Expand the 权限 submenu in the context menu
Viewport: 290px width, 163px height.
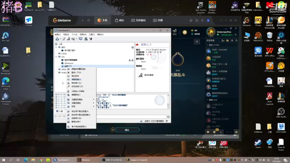[81, 106]
